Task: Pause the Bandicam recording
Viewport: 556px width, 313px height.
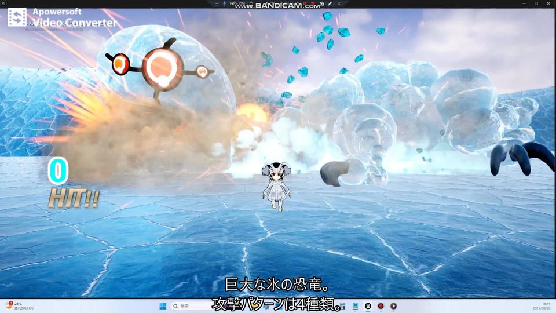Action: point(304,3)
